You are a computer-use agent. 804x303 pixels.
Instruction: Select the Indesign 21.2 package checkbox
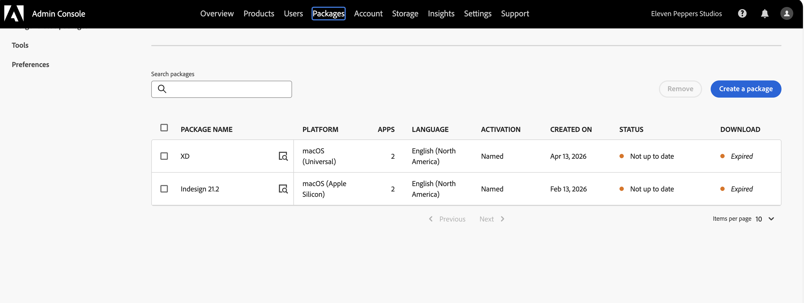click(x=164, y=189)
